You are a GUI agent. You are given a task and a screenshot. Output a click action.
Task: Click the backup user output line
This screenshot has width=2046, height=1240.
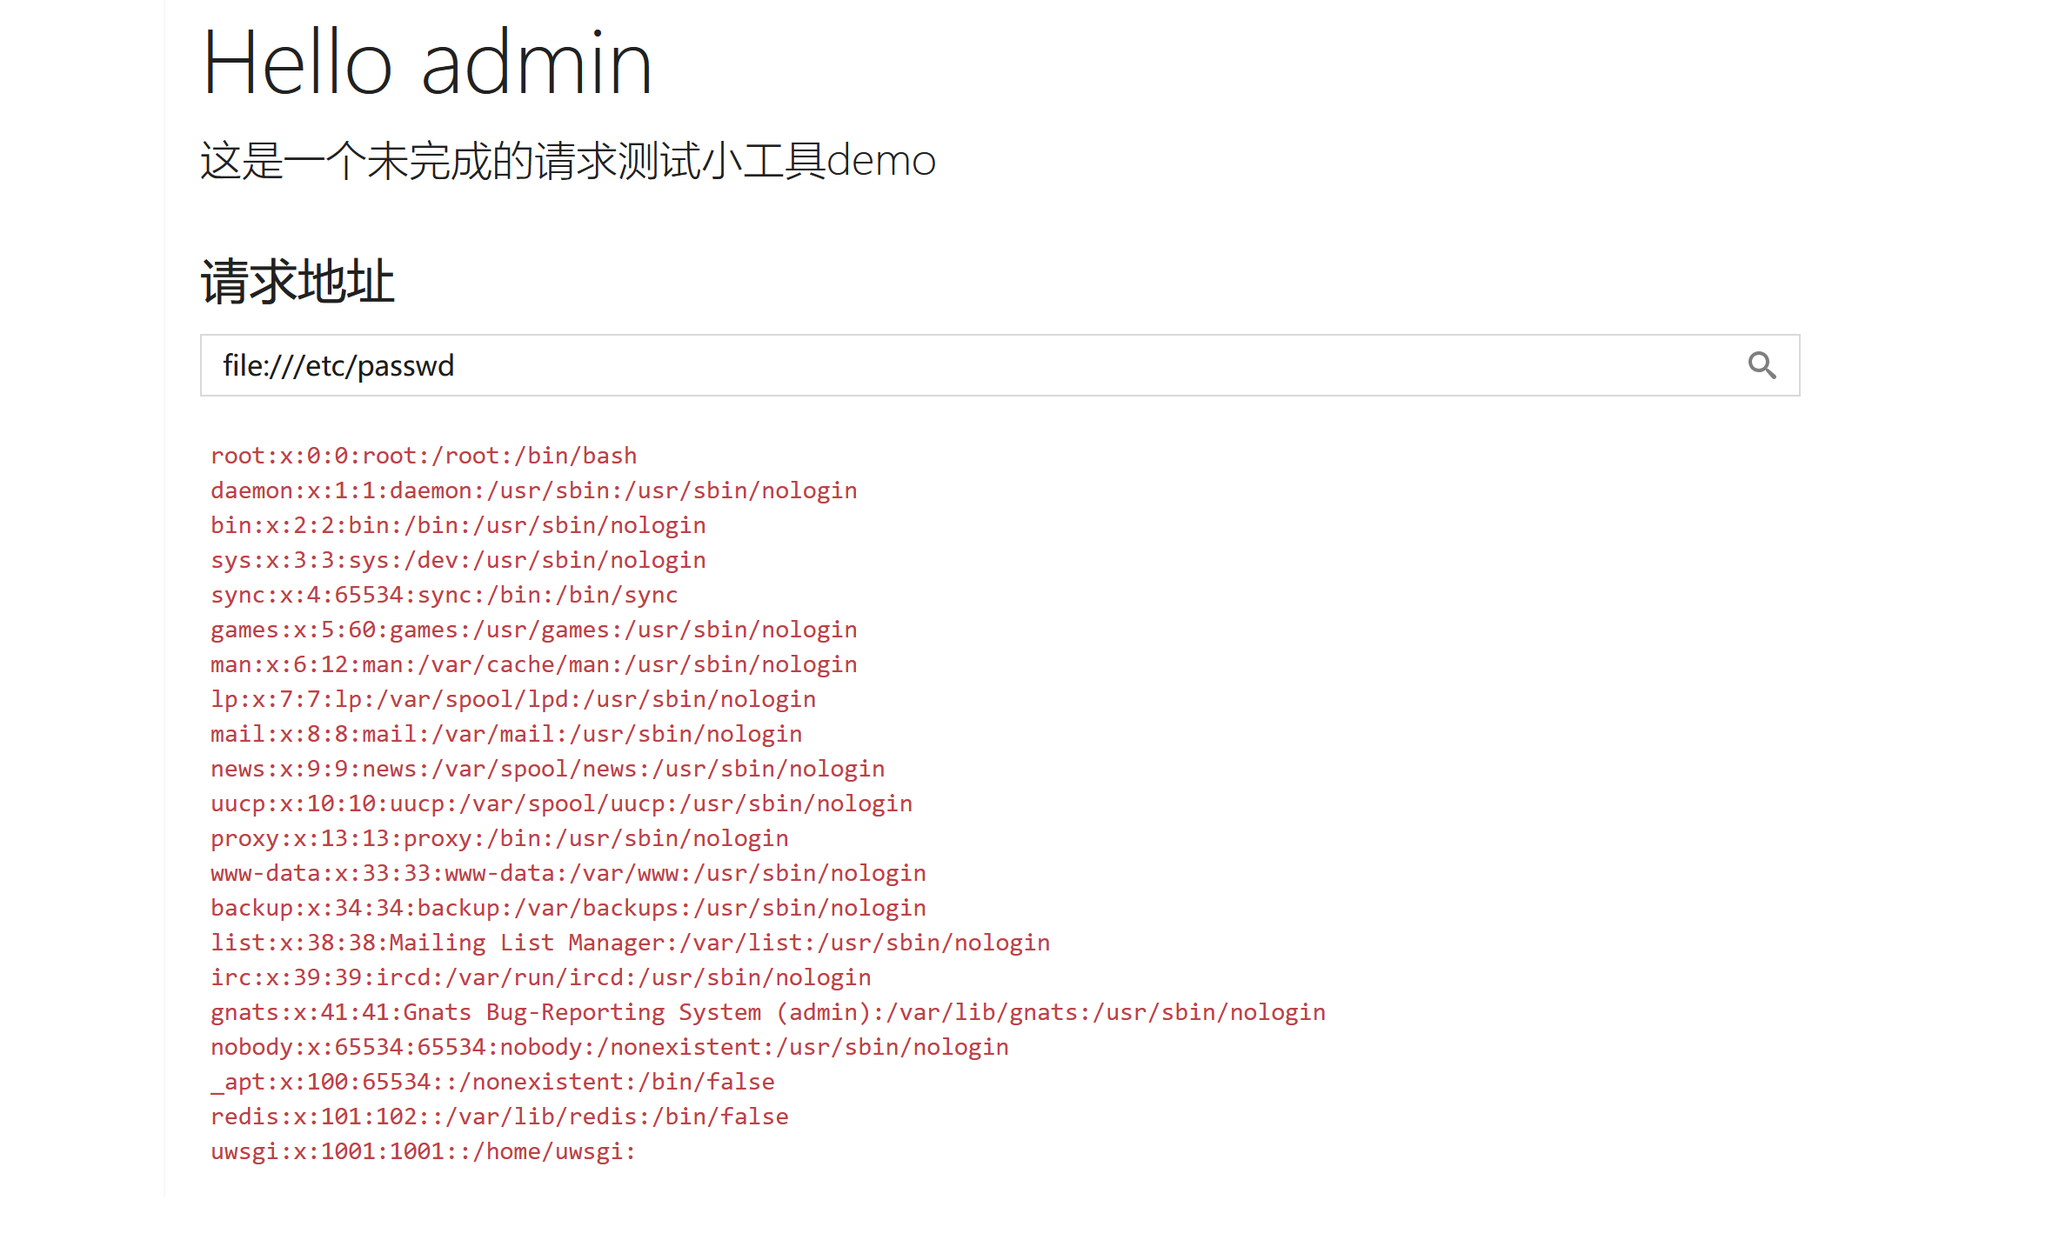[x=568, y=908]
